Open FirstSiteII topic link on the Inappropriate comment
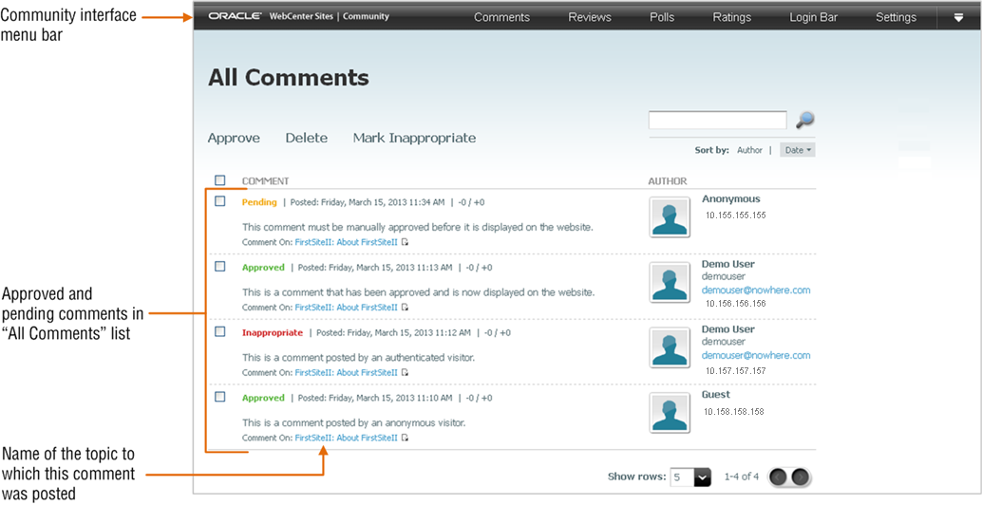Image resolution: width=982 pixels, height=505 pixels. click(347, 372)
